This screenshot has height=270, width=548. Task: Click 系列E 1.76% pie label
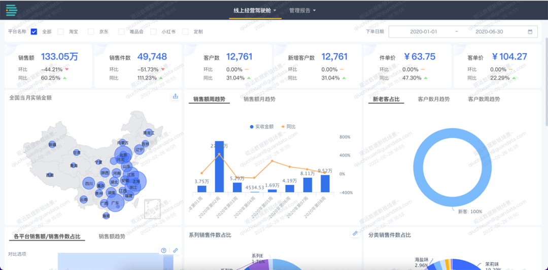pyautogui.click(x=257, y=258)
